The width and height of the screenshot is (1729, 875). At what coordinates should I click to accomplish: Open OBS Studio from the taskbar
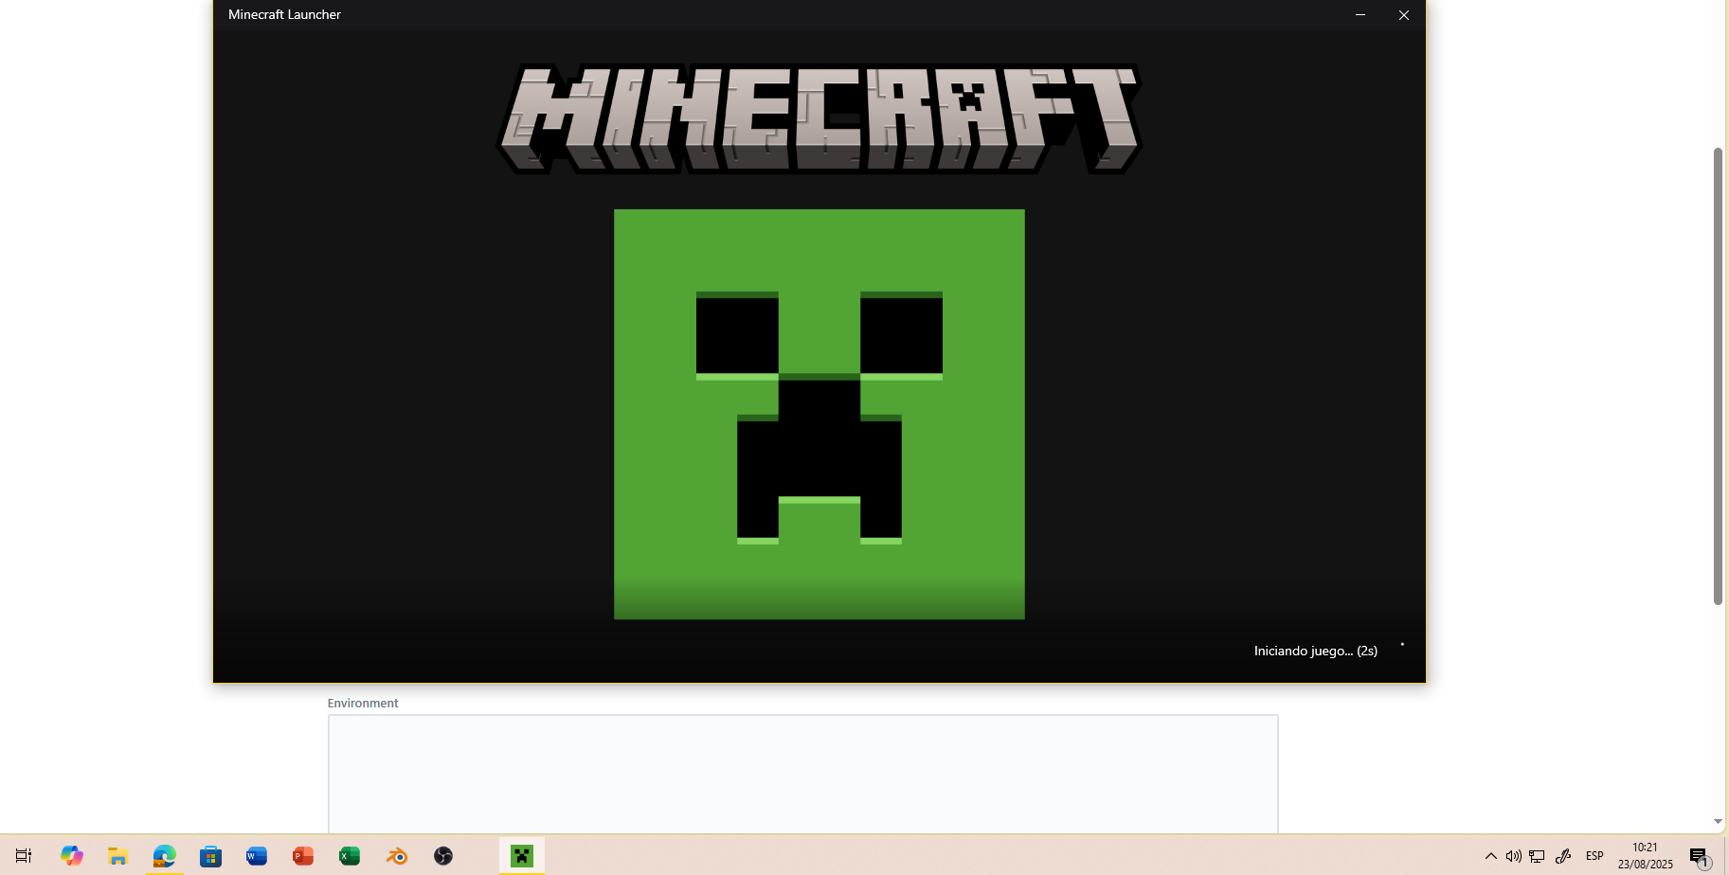point(443,856)
